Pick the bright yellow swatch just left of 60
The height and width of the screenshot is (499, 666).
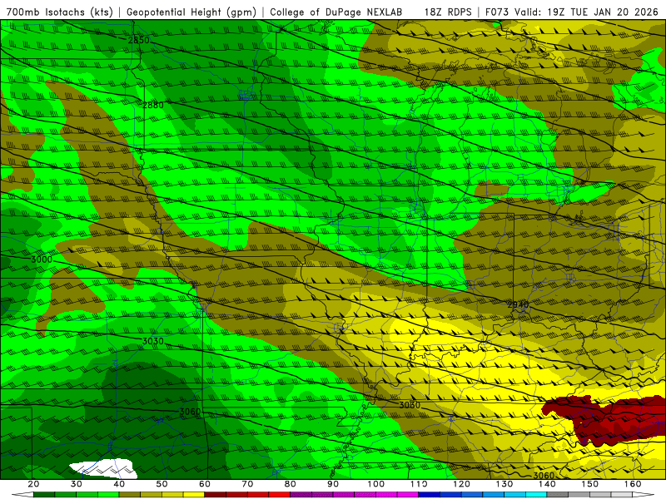click(x=194, y=495)
